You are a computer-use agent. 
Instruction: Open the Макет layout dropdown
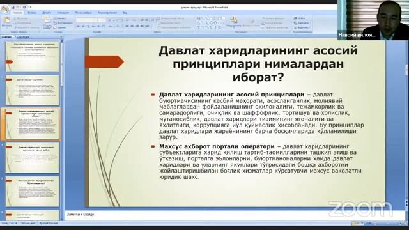click(59, 19)
